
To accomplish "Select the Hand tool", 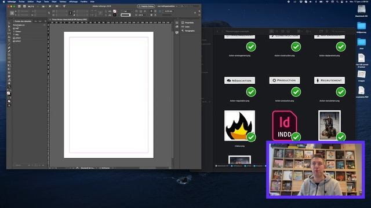I will click(x=9, y=83).
